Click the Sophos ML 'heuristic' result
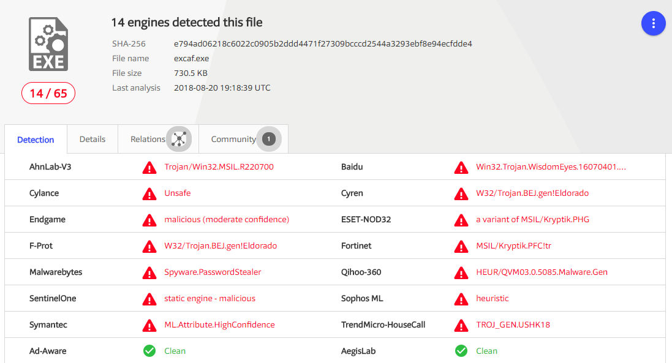This screenshot has width=672, height=363. (x=492, y=298)
